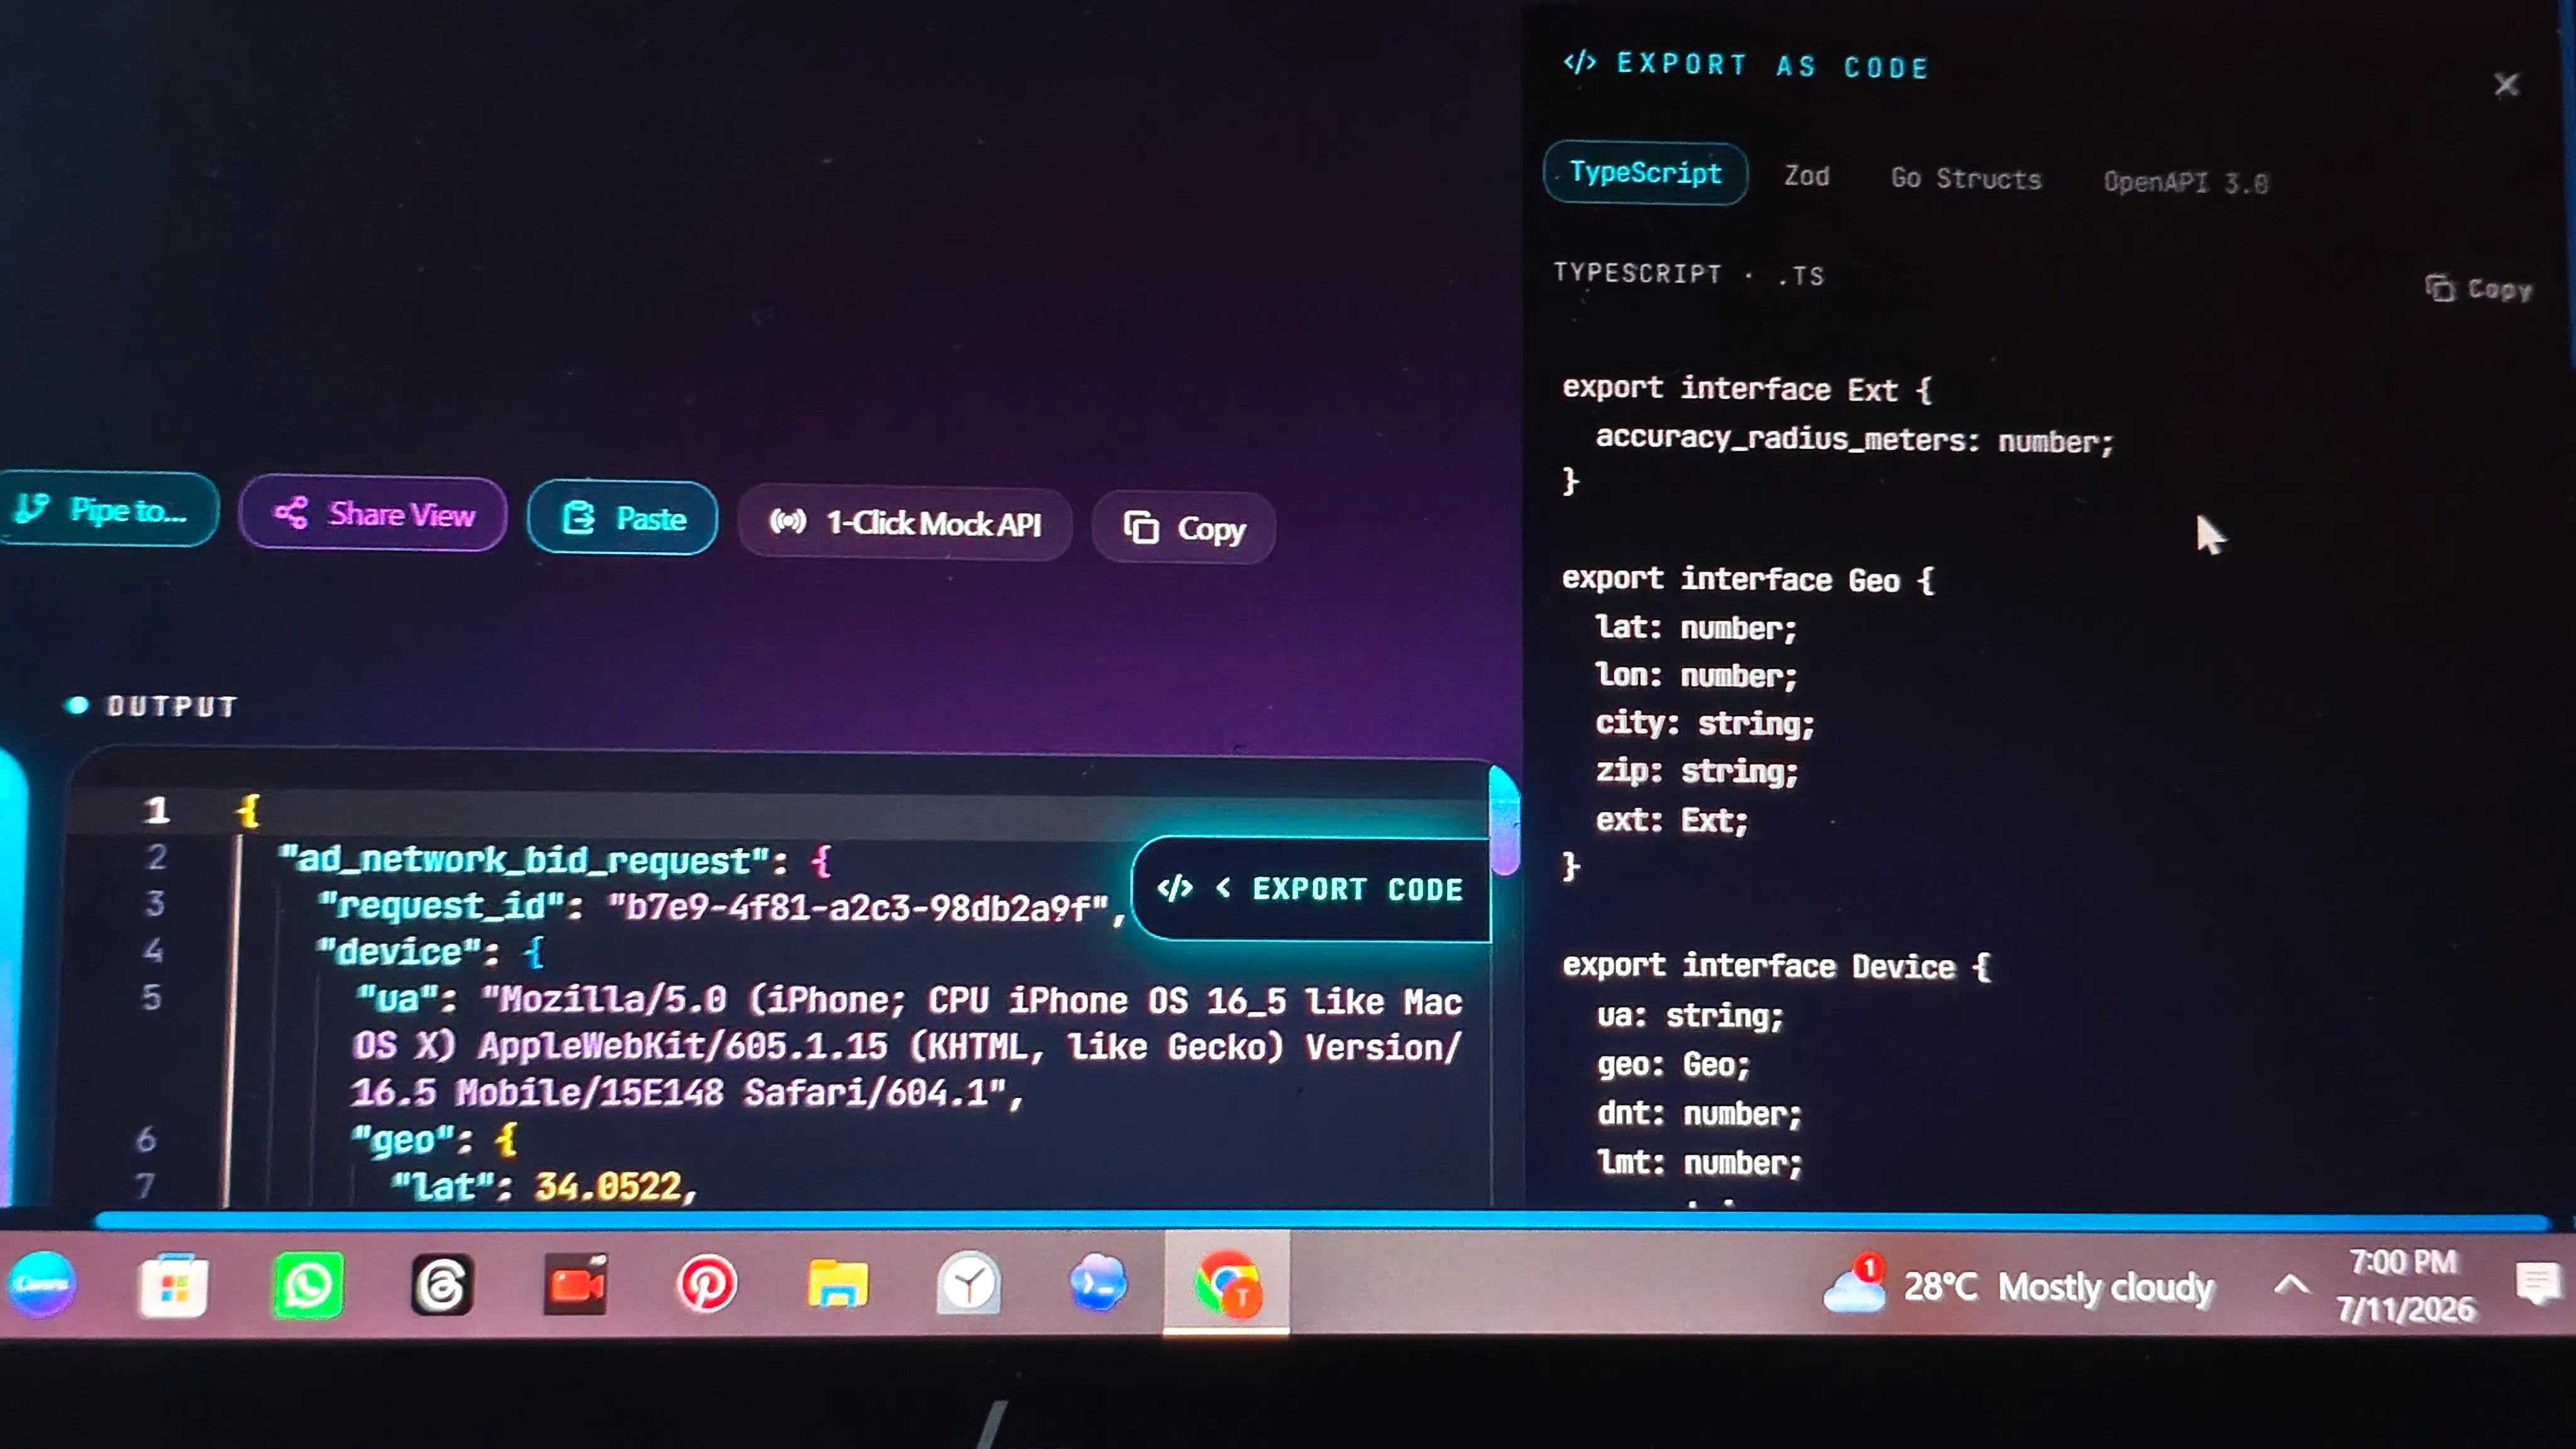Select the TypeScript tab

coord(1645,173)
